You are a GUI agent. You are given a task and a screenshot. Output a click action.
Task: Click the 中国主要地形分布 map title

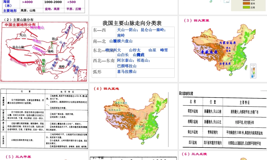tap(20, 25)
